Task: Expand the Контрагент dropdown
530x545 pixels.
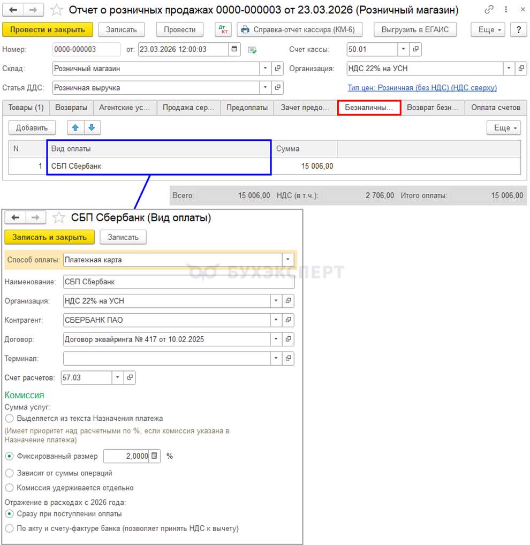Action: [x=276, y=320]
